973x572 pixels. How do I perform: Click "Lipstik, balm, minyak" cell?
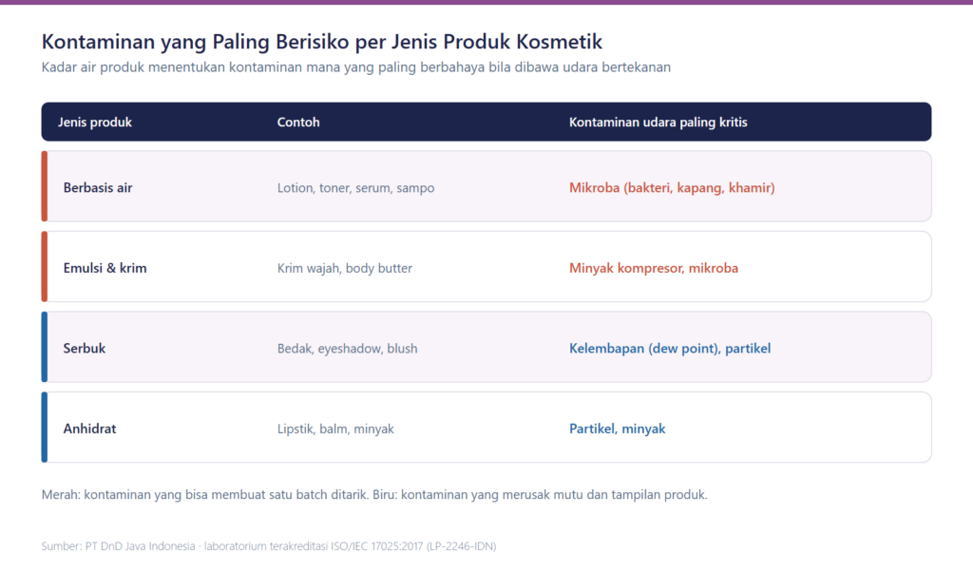click(335, 429)
